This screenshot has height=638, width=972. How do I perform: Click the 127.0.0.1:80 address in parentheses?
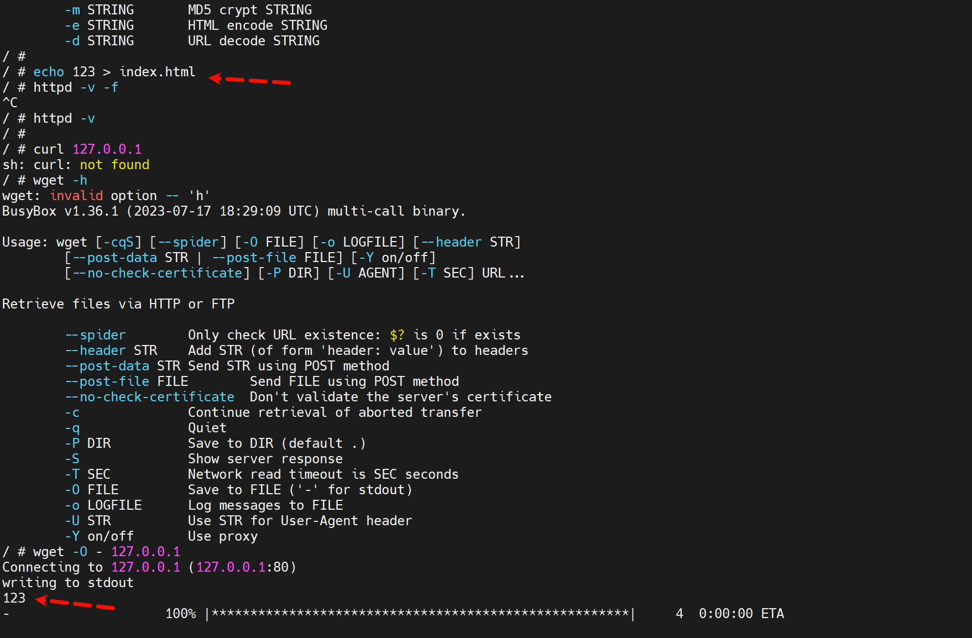coord(242,567)
